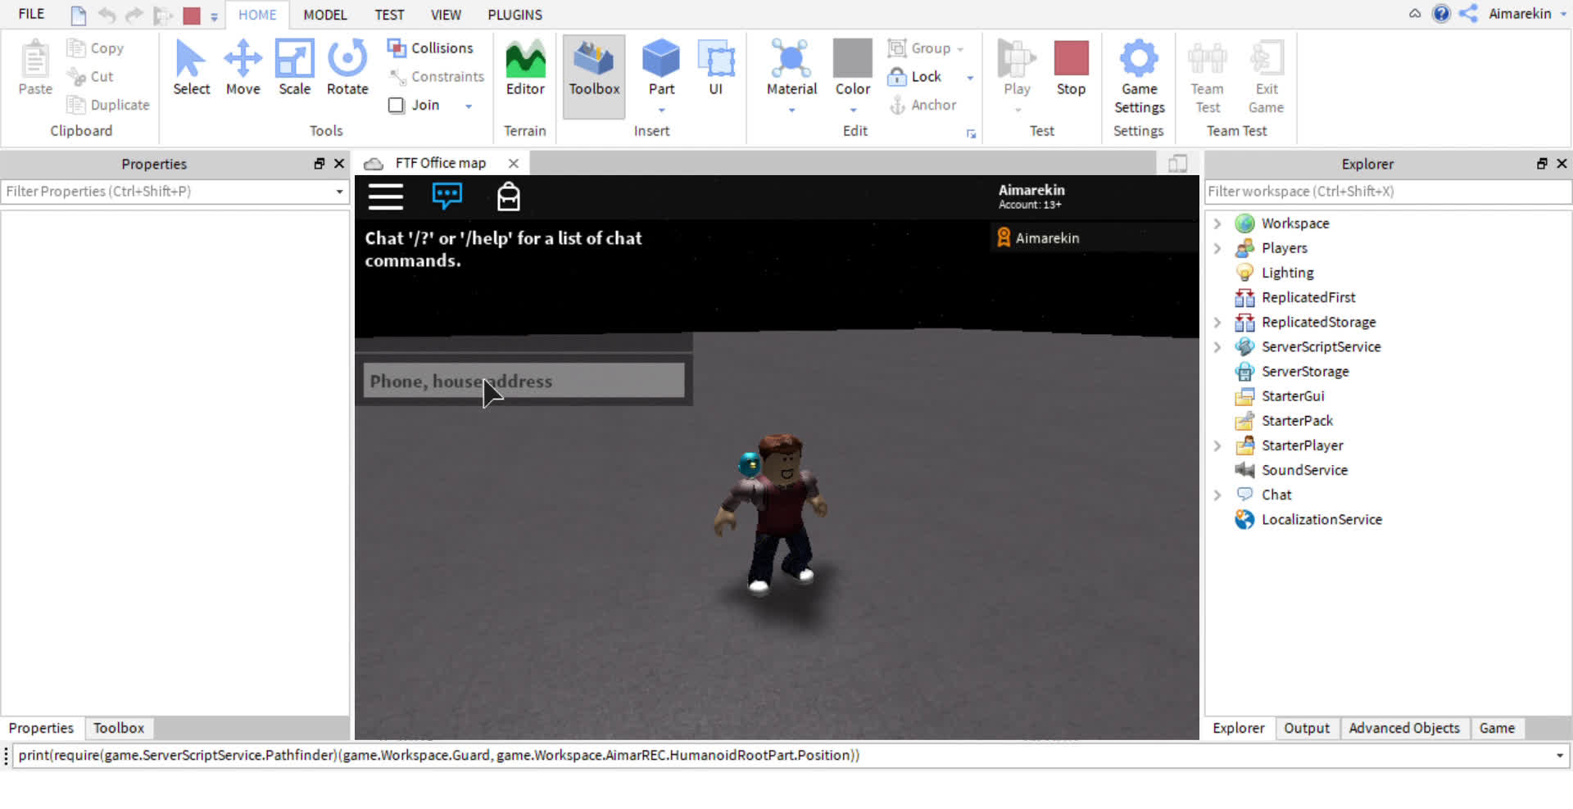The height and width of the screenshot is (809, 1573).
Task: Copy the selection
Action: pos(95,48)
